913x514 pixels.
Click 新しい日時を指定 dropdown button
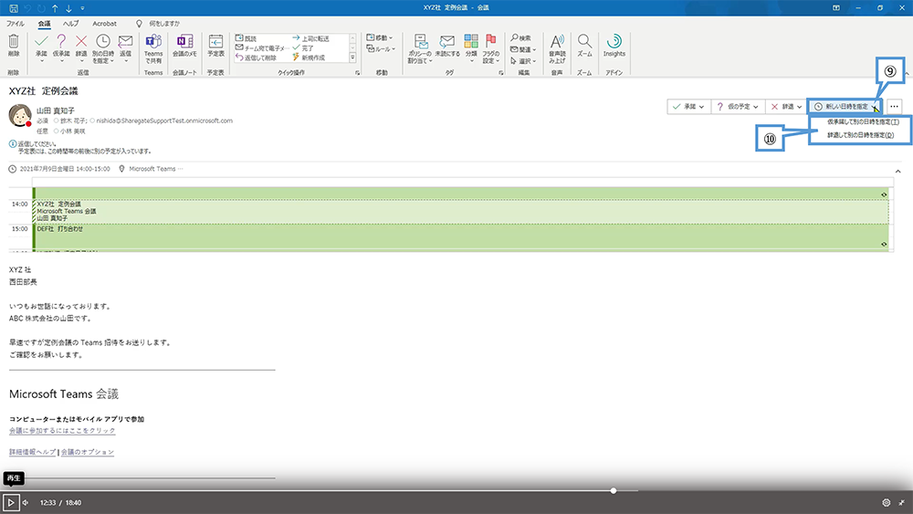point(845,107)
